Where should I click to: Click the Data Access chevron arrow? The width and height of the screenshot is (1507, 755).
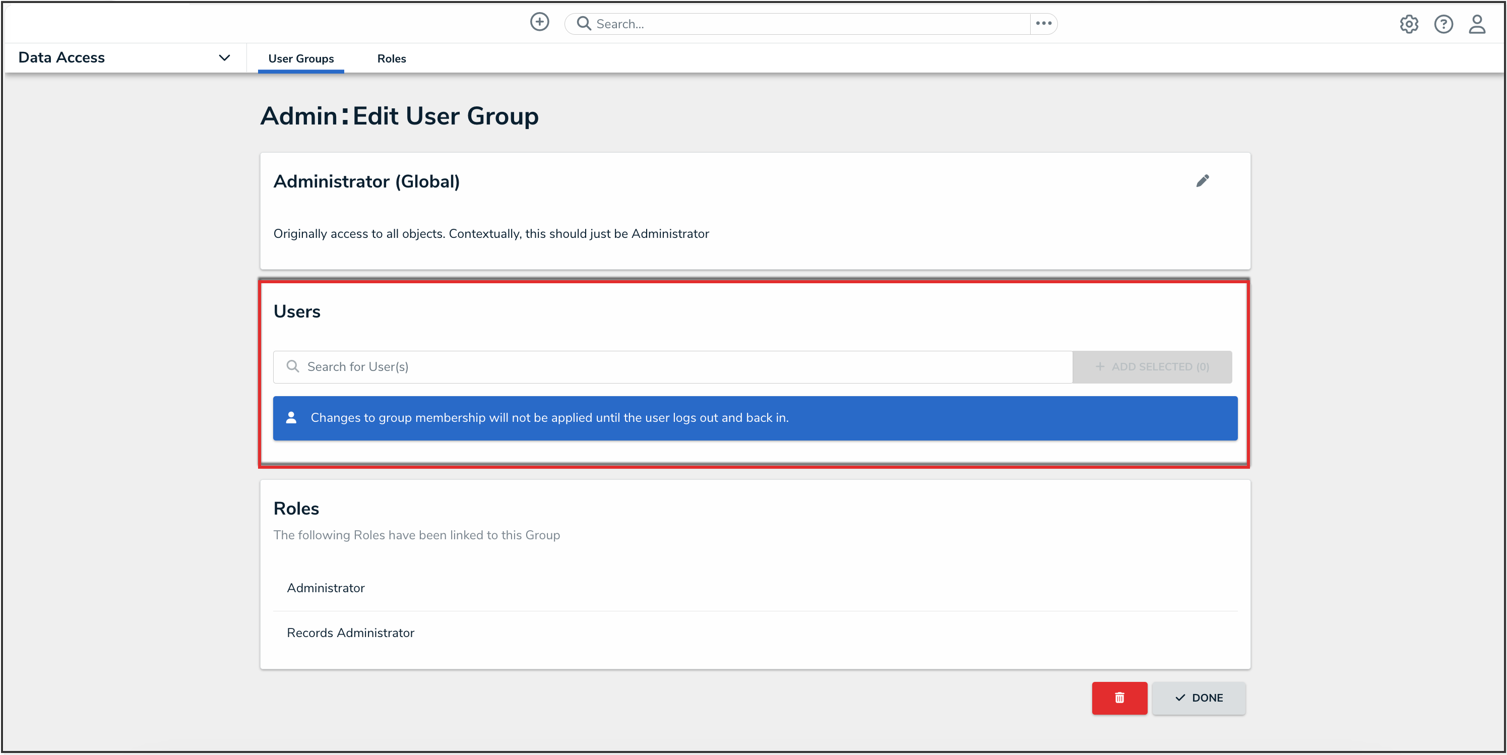tap(224, 57)
